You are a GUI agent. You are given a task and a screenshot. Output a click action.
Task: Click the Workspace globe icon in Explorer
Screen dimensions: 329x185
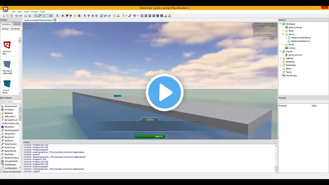tap(284, 24)
